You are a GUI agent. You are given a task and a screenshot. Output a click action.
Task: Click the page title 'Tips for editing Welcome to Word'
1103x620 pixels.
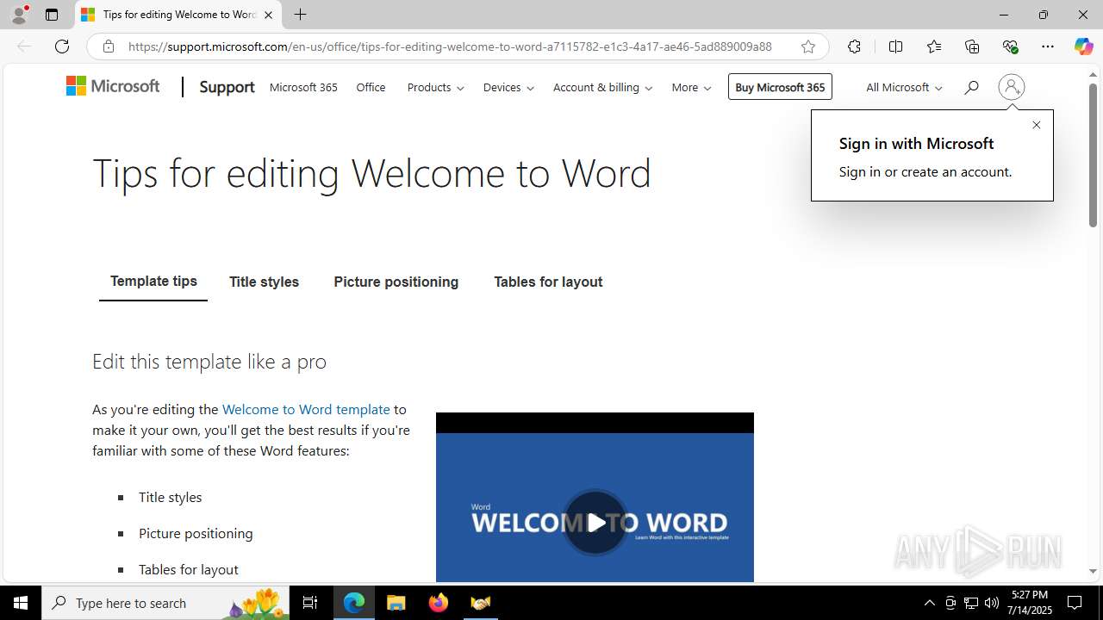371,173
